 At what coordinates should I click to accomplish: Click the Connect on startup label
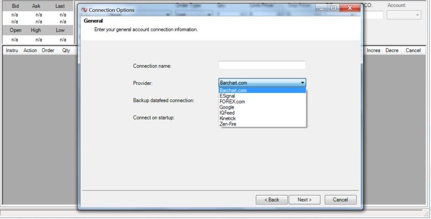pyautogui.click(x=153, y=118)
